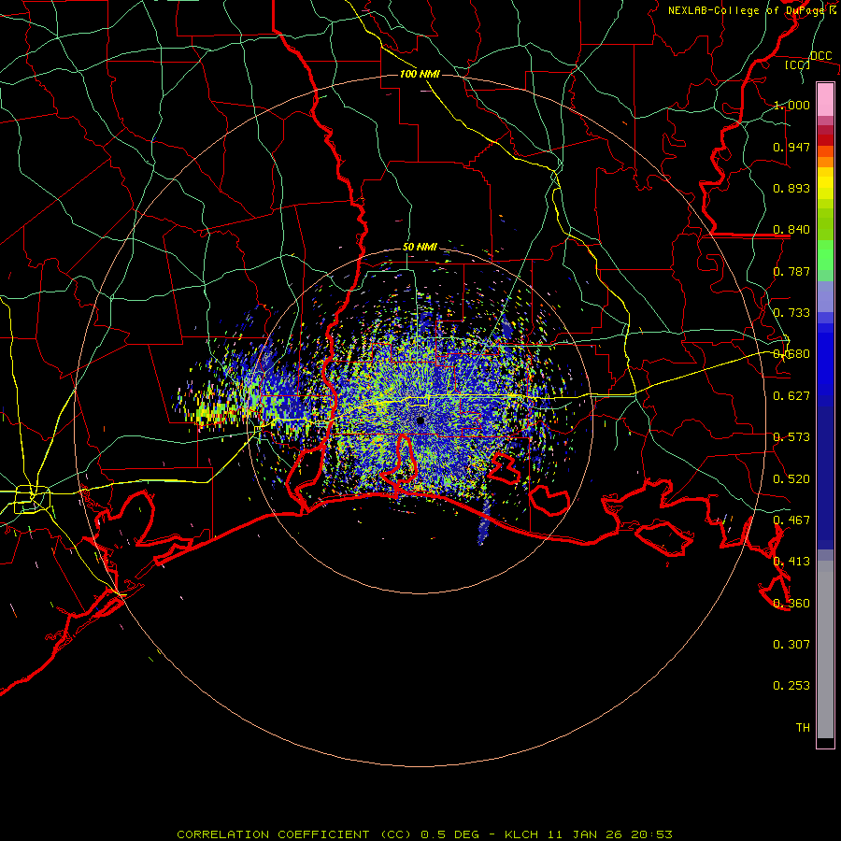Select the 0.627 scale value
Viewport: 841px width, 841px height.
pyautogui.click(x=791, y=396)
